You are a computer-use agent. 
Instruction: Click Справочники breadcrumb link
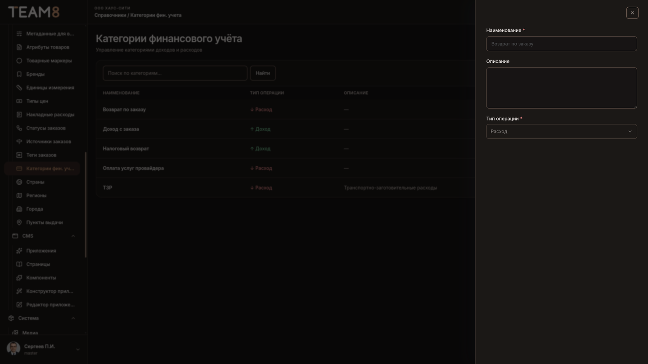(x=110, y=15)
